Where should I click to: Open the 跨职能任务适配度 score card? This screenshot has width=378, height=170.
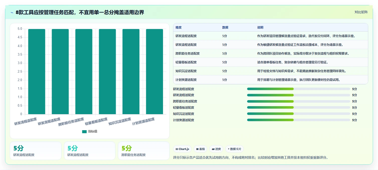coord(144,151)
